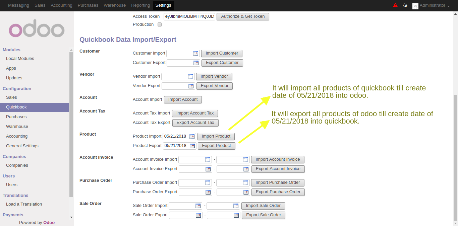Open second calendar icon of Sale Order Export
This screenshot has height=226, width=458.
pos(236,215)
